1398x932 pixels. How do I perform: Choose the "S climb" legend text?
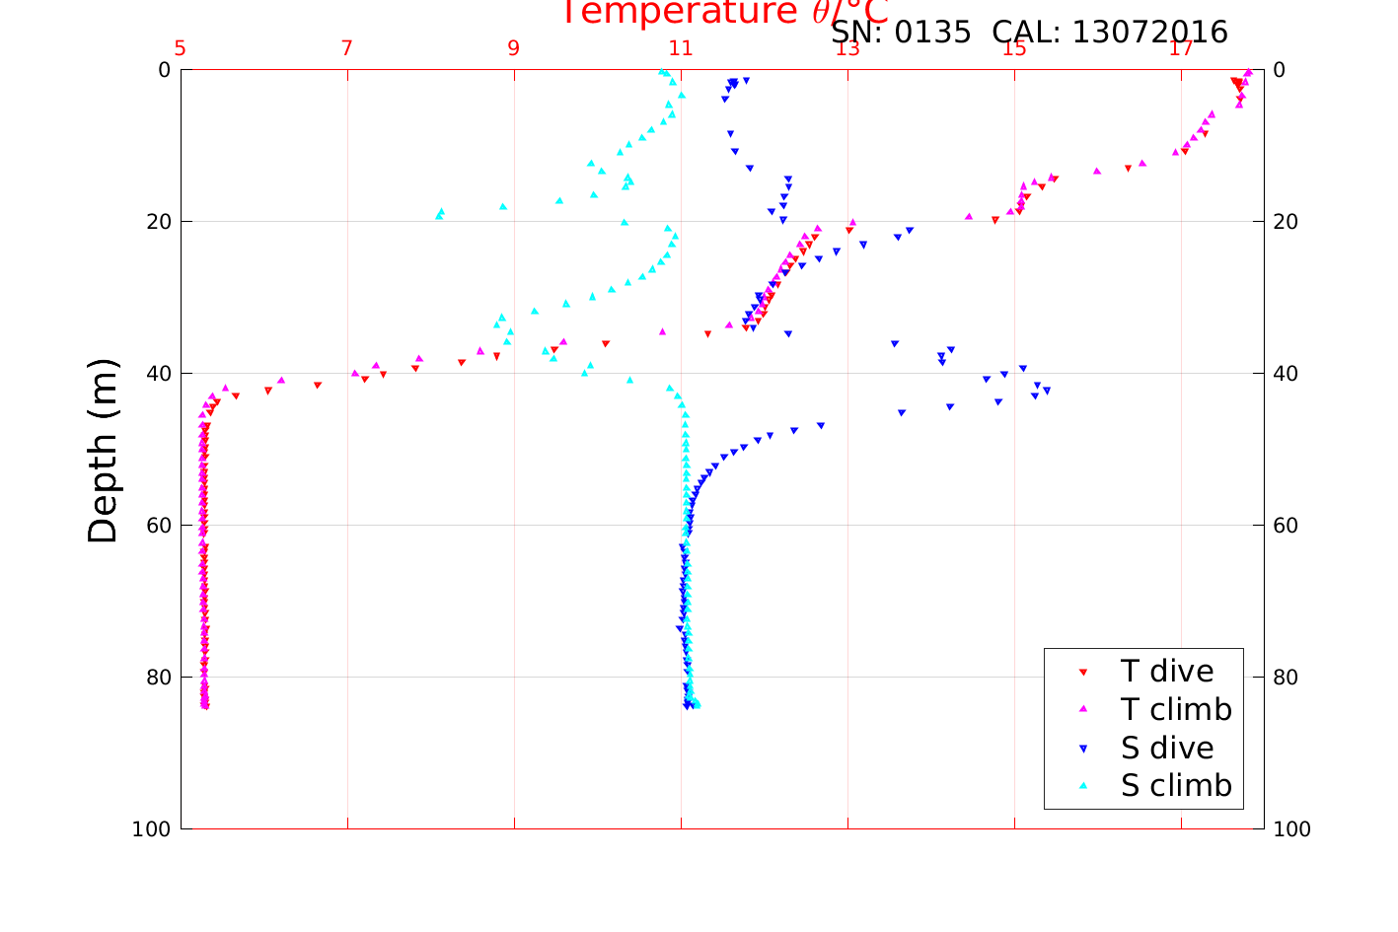click(x=1176, y=786)
